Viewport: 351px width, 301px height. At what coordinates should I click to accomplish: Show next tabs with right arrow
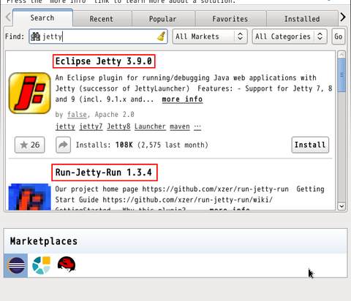coord(343,17)
